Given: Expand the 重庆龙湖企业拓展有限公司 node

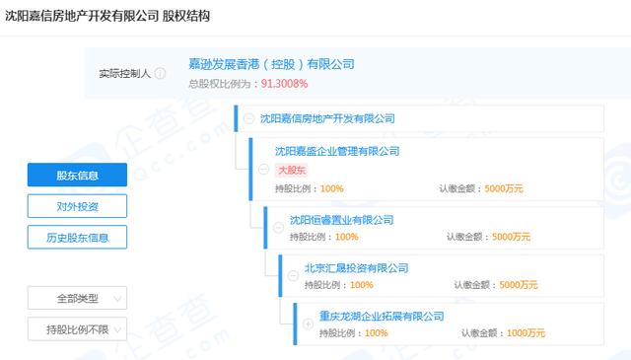Looking at the screenshot, I should (308, 324).
